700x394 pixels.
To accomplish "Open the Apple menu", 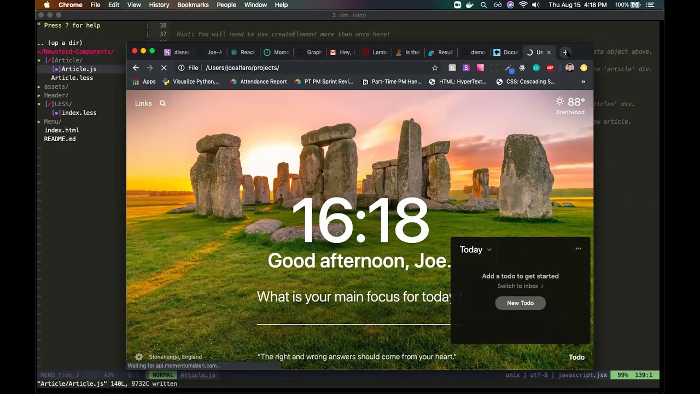I will tap(46, 5).
